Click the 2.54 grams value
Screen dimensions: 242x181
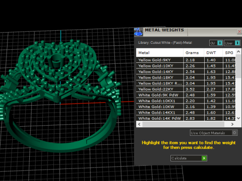coord(190,72)
